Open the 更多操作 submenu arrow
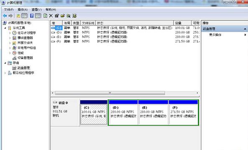The width and height of the screenshot is (248, 150). (245, 35)
